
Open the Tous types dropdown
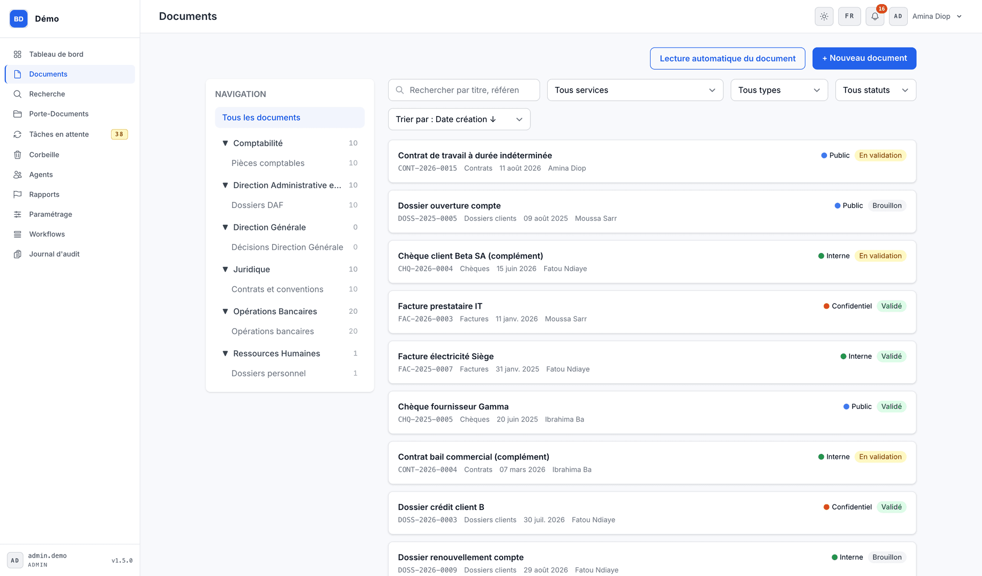pos(779,90)
